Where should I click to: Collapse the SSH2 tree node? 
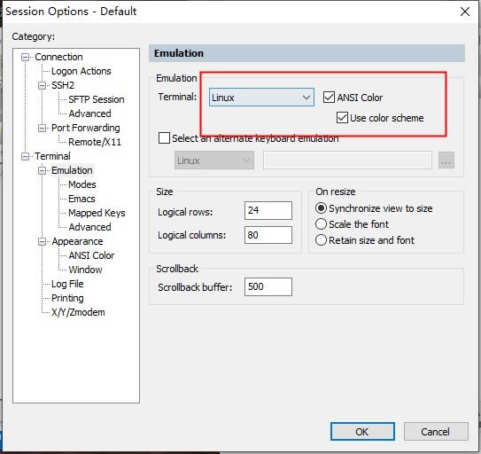(42, 85)
